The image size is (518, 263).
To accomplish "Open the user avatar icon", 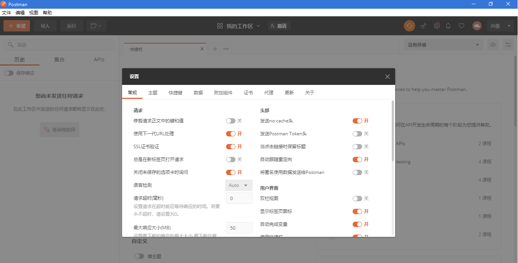I will point(477,26).
